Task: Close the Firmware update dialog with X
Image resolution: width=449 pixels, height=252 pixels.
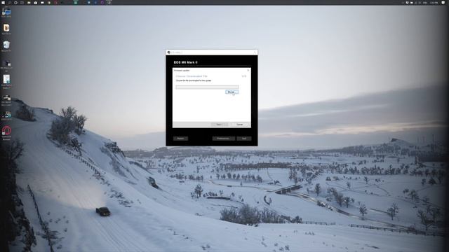Action: (248, 70)
